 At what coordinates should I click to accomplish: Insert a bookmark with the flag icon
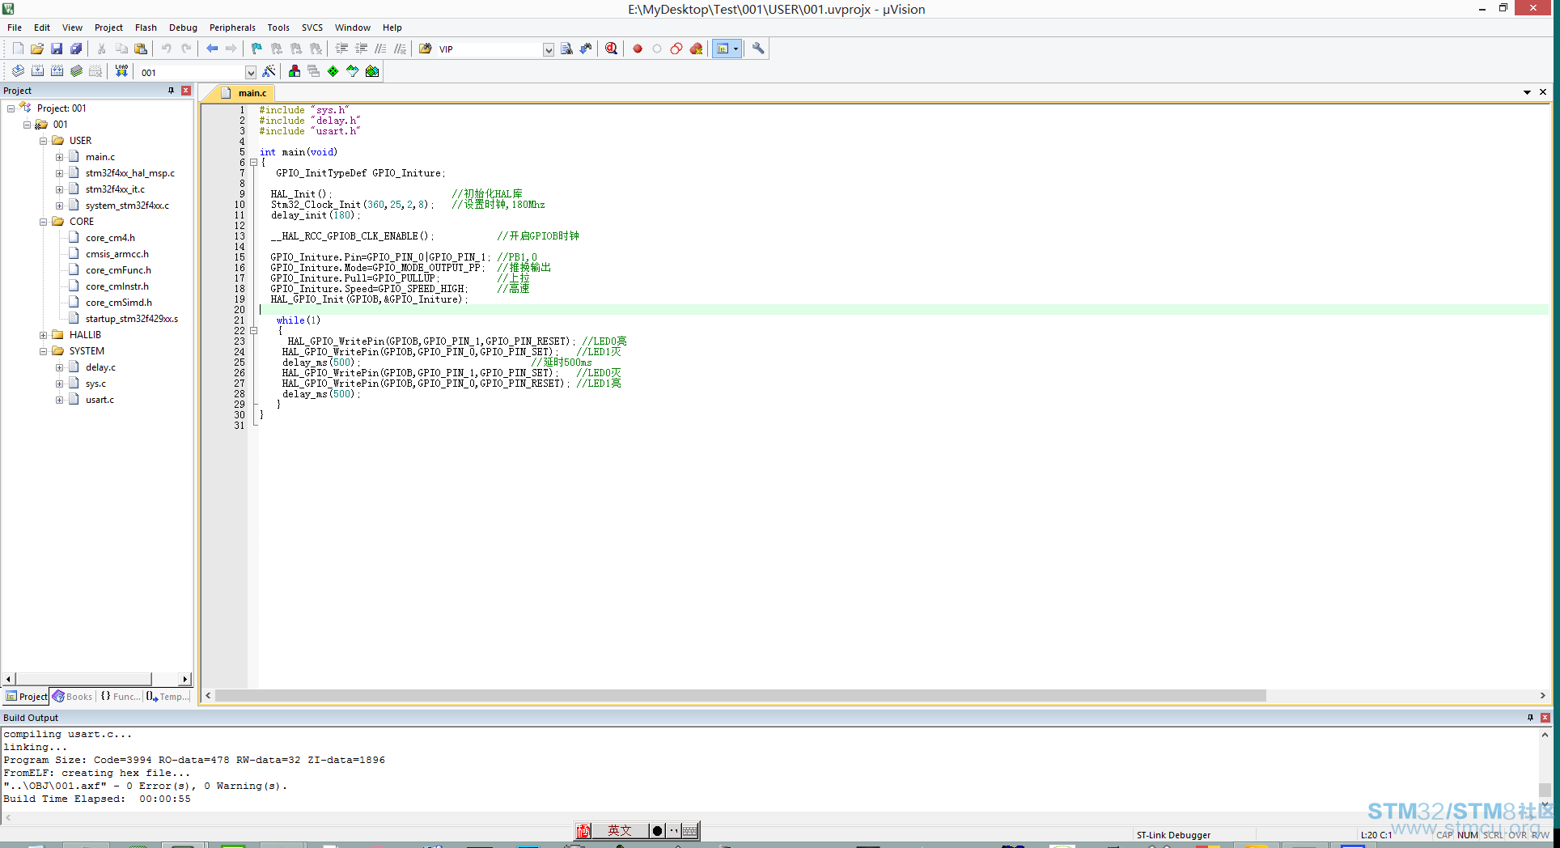tap(256, 49)
